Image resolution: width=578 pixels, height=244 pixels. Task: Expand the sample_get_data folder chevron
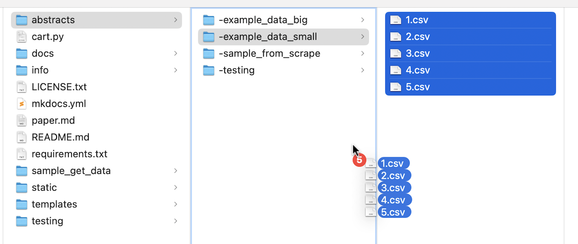(x=175, y=171)
